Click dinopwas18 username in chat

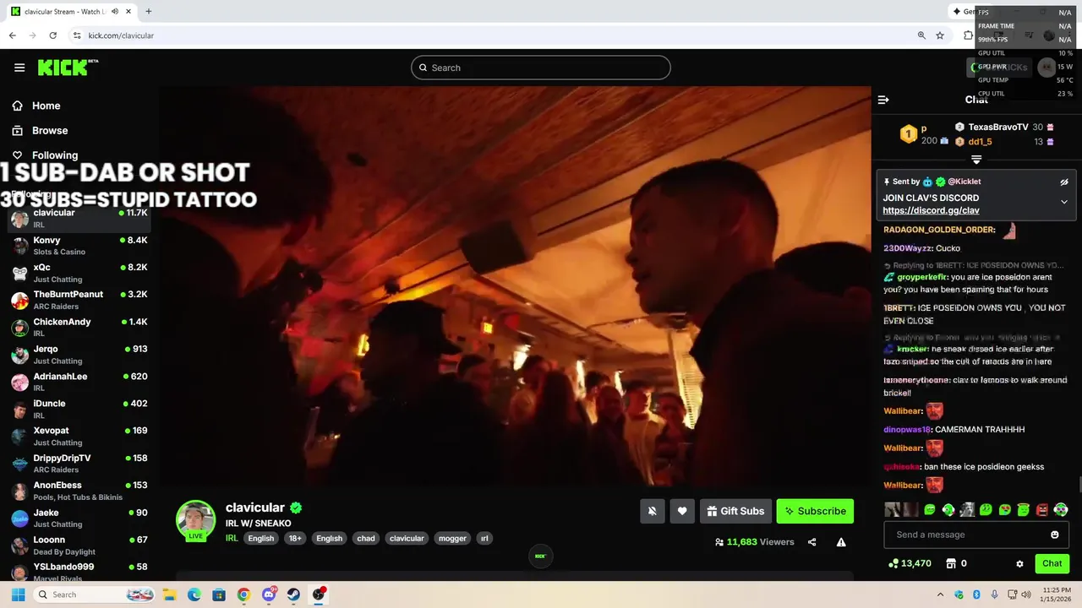point(907,430)
